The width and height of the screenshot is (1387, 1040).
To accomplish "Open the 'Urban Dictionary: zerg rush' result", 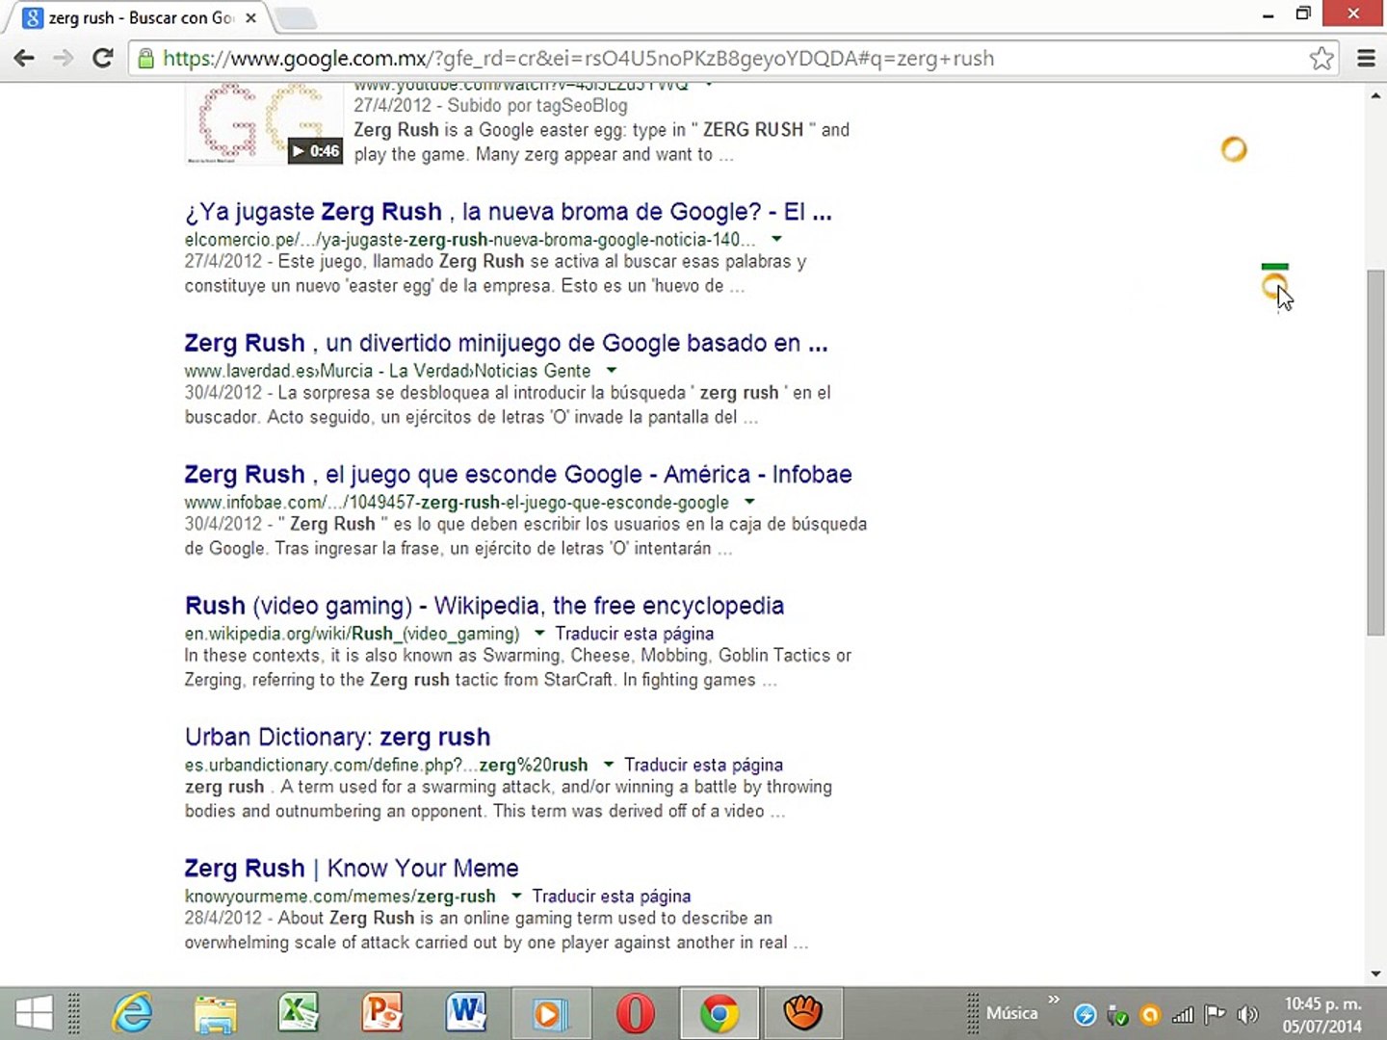I will pyautogui.click(x=338, y=737).
